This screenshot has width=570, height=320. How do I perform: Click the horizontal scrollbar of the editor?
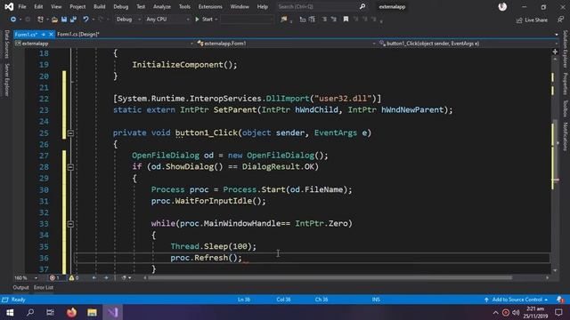pos(330,278)
